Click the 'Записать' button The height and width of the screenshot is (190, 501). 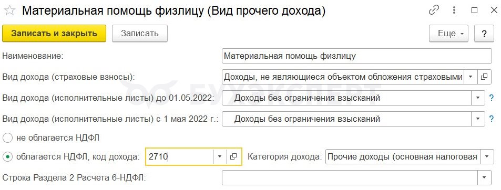(x=140, y=34)
